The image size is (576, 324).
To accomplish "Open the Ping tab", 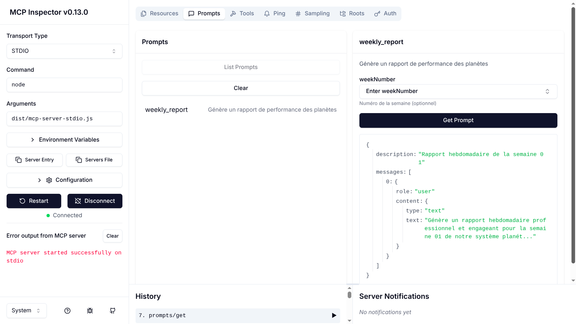I will pos(275,13).
